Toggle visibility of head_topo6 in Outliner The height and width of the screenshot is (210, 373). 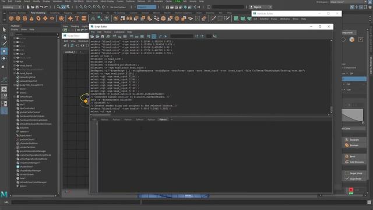pos(18,73)
